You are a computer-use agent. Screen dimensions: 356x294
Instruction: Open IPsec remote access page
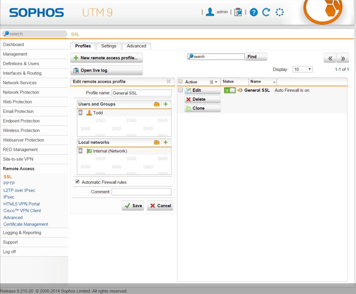coord(9,197)
